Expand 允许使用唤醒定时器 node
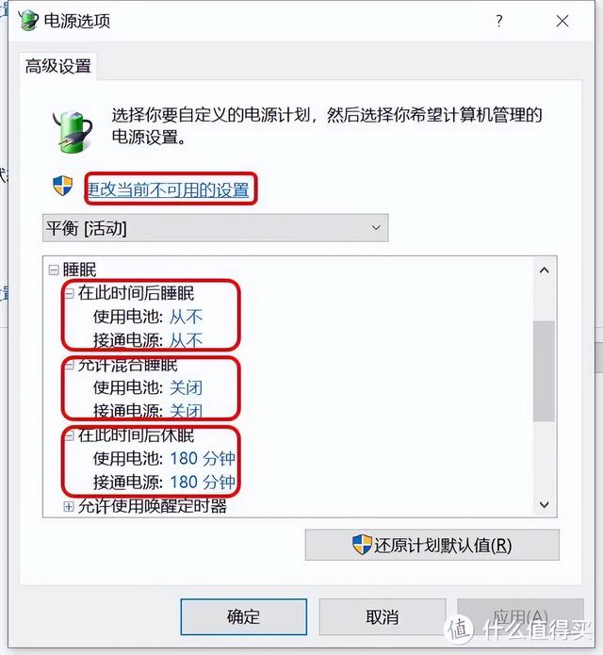Viewport: 603px width, 655px height. point(69,507)
